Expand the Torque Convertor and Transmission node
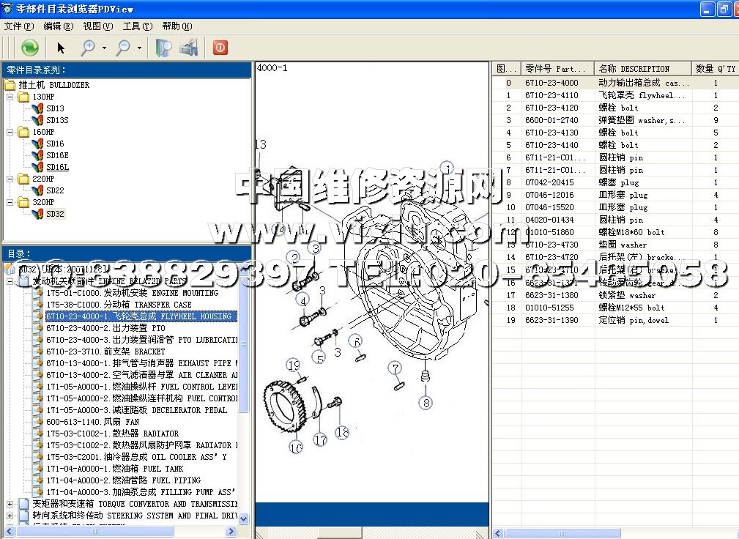 click(x=10, y=504)
